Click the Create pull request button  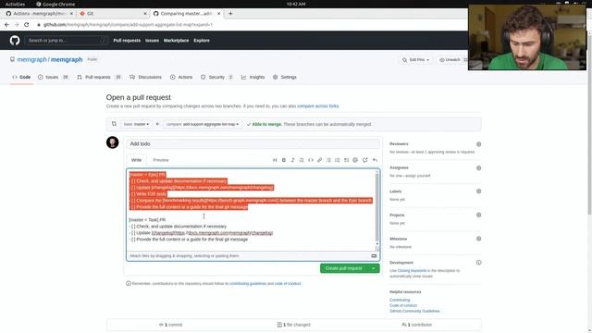point(344,268)
